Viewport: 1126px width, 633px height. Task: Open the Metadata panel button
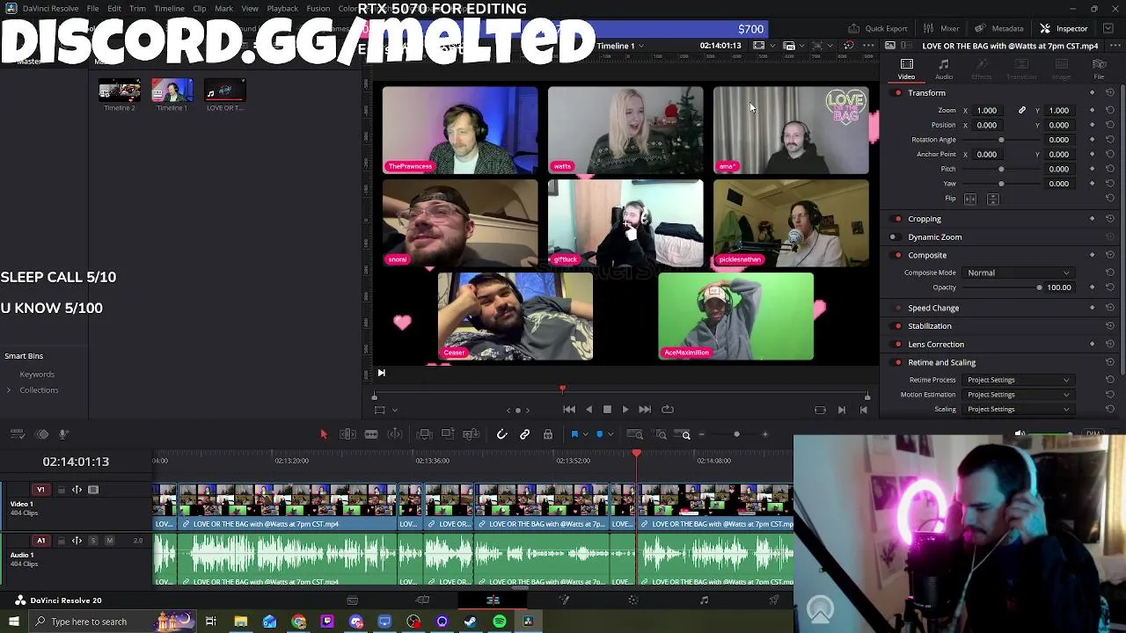[x=999, y=28]
